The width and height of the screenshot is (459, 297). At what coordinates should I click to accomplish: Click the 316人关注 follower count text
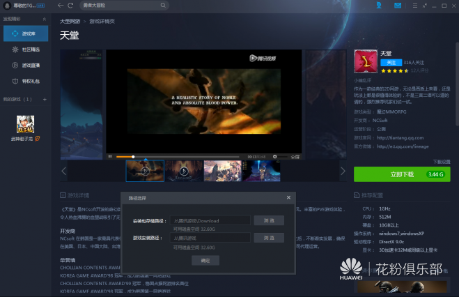click(414, 62)
